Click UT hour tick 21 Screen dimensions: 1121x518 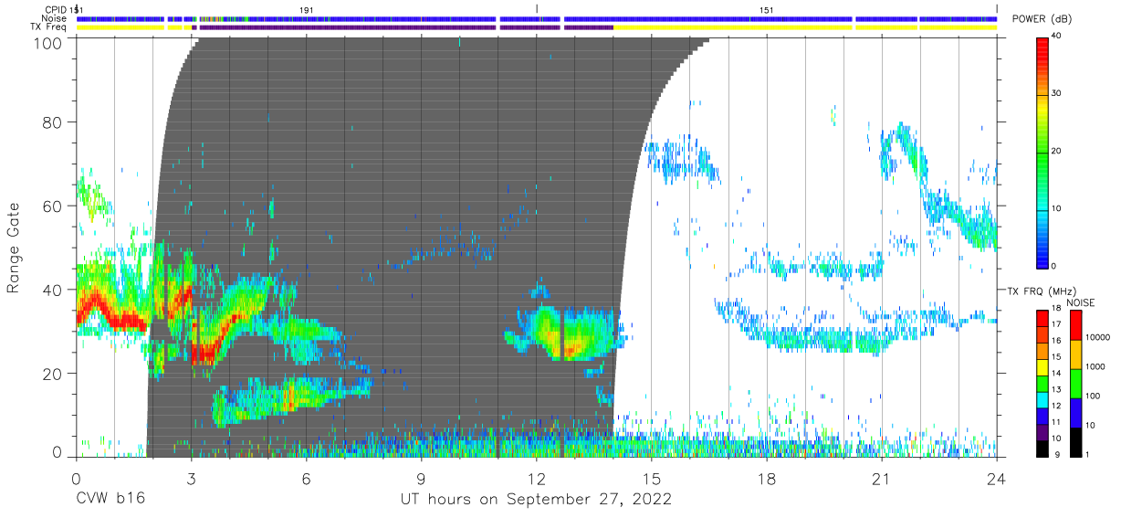coord(882,478)
